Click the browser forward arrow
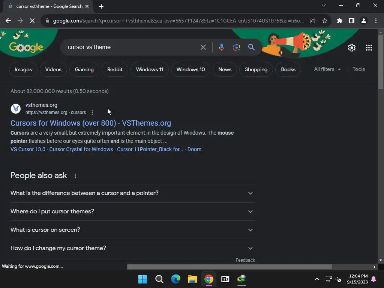Image resolution: width=384 pixels, height=288 pixels. click(20, 21)
